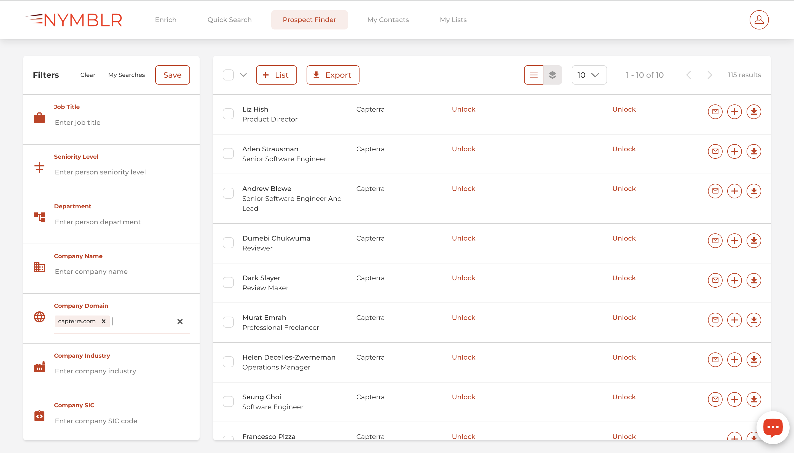Select the list view icon above results
Image resolution: width=794 pixels, height=453 pixels.
point(533,75)
